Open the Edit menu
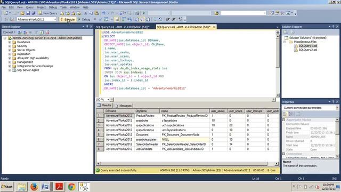This screenshot has width=341, height=192. [x=11, y=7]
